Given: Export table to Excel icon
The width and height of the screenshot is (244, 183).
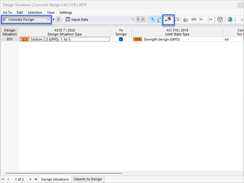Looking at the screenshot, I should click(x=220, y=20).
